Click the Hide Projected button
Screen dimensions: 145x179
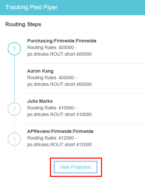[76, 167]
